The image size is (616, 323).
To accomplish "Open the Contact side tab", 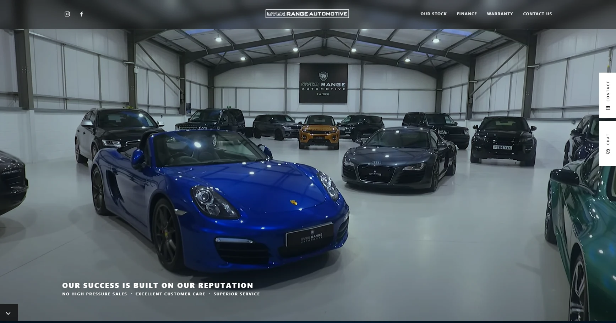I will click(x=607, y=95).
